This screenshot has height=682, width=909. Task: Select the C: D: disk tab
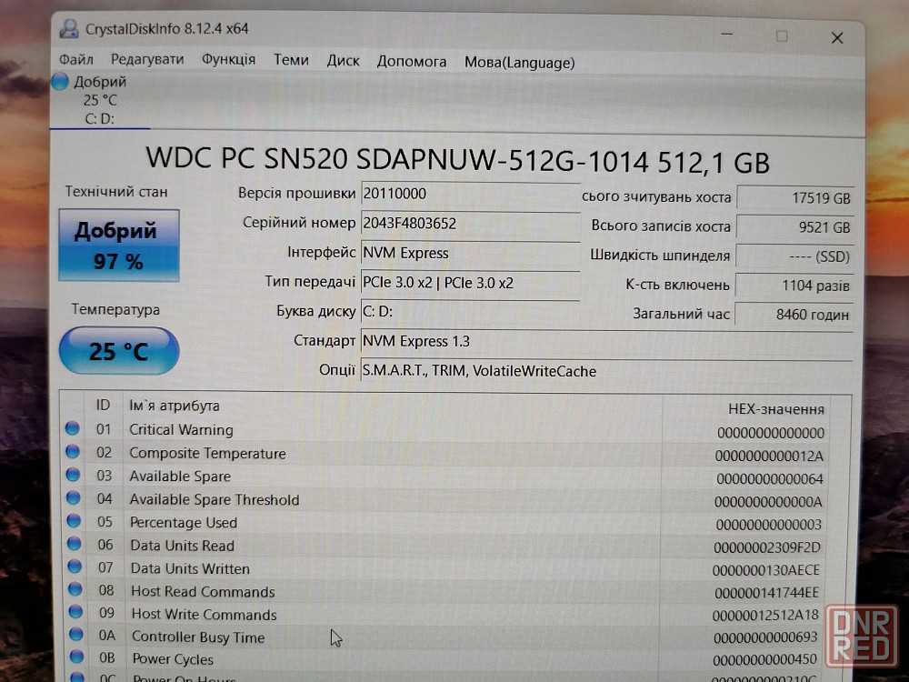tap(100, 100)
